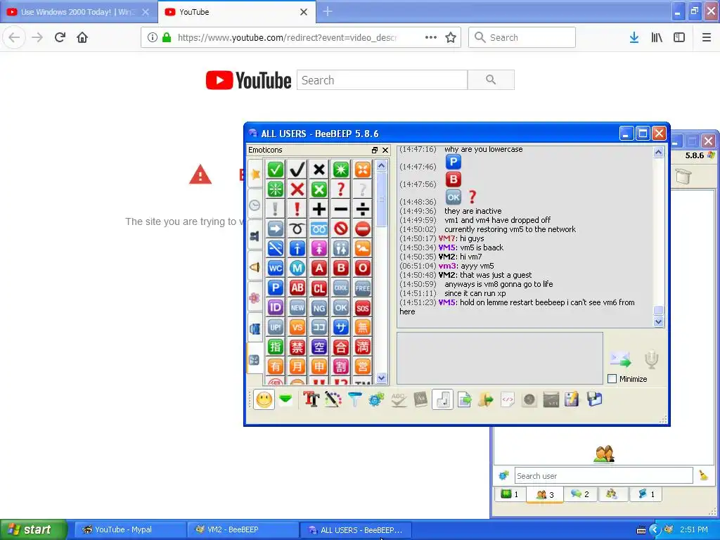This screenshot has width=720, height=540.
Task: Insert the green checkmark box emoticon
Action: click(276, 169)
